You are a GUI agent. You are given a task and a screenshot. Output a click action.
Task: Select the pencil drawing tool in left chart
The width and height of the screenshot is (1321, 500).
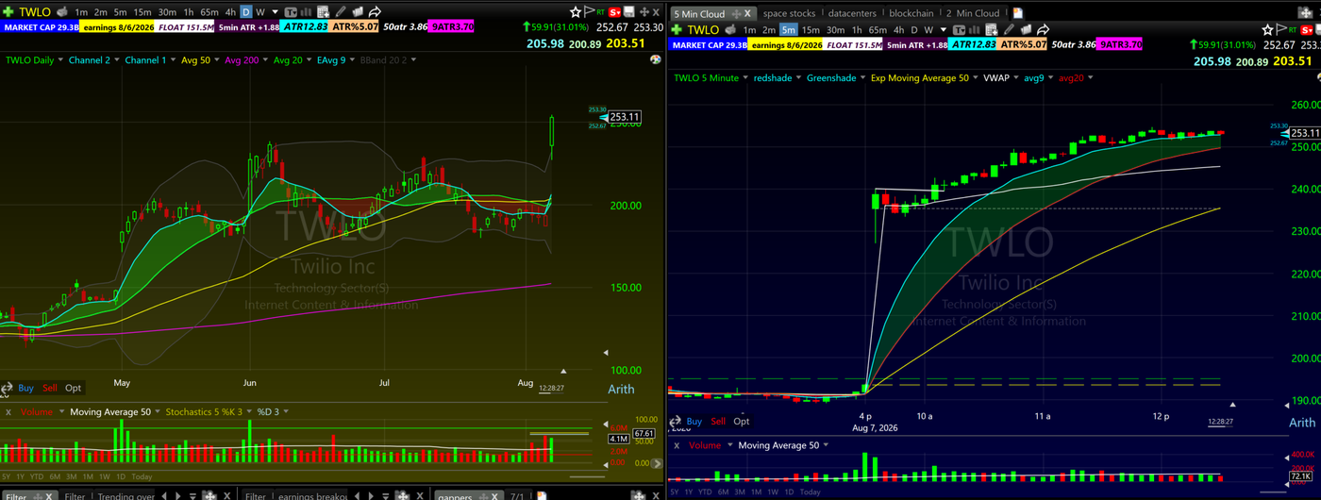pos(341,11)
